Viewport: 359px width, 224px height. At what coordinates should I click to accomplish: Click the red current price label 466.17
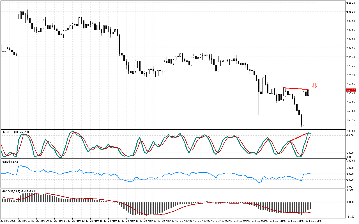click(351, 90)
